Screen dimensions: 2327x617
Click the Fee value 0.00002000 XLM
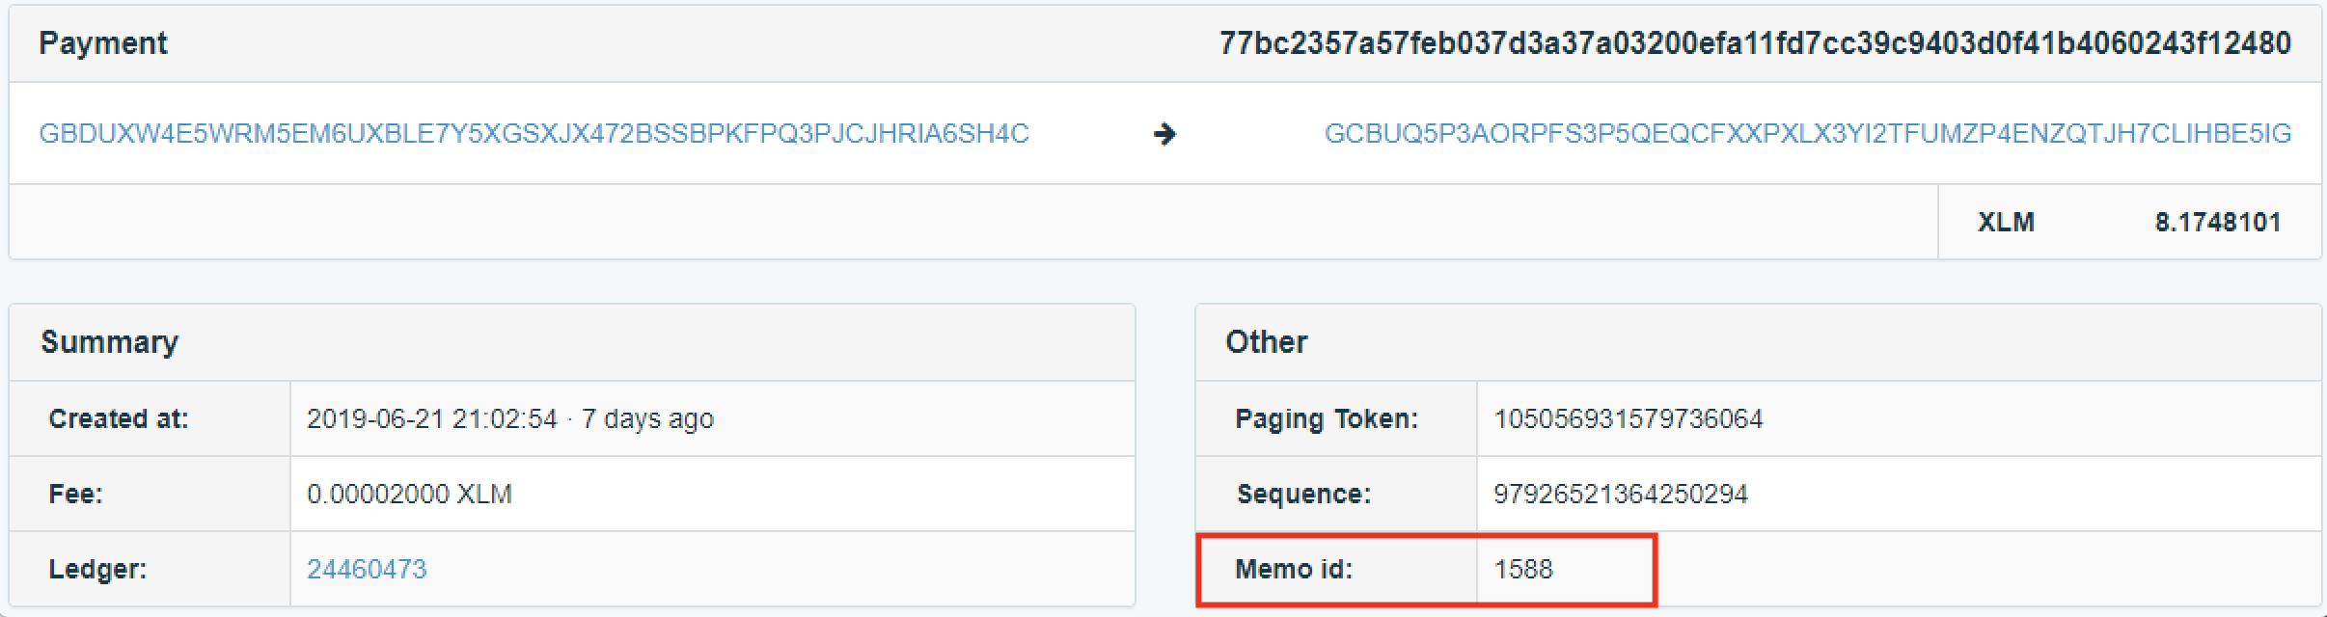click(x=409, y=494)
